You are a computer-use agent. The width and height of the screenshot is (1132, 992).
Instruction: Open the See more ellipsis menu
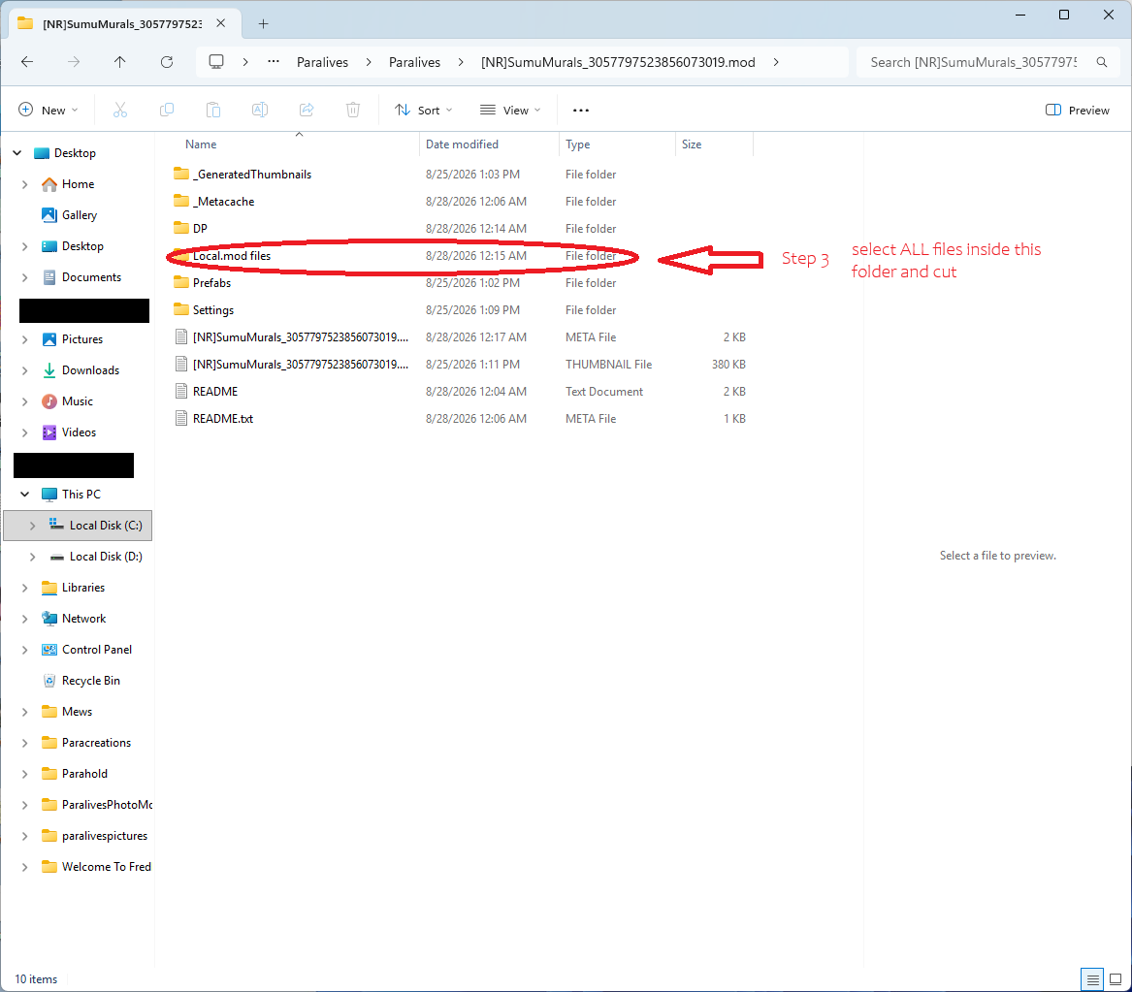point(581,110)
